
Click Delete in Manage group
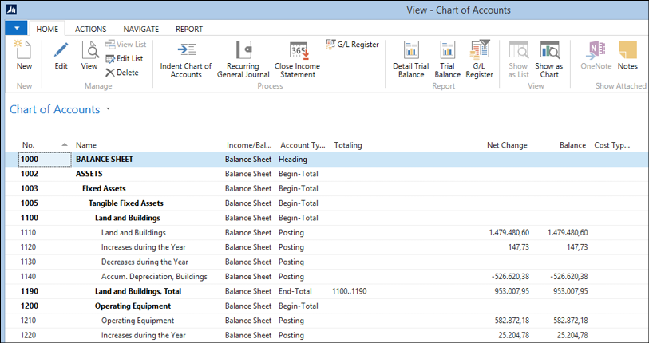click(x=122, y=73)
